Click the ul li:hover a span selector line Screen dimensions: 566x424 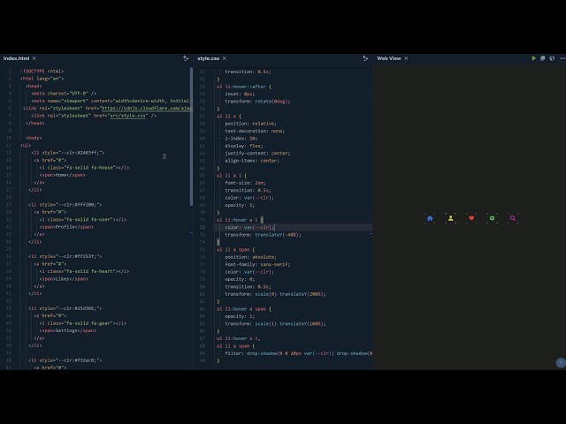pyautogui.click(x=244, y=309)
